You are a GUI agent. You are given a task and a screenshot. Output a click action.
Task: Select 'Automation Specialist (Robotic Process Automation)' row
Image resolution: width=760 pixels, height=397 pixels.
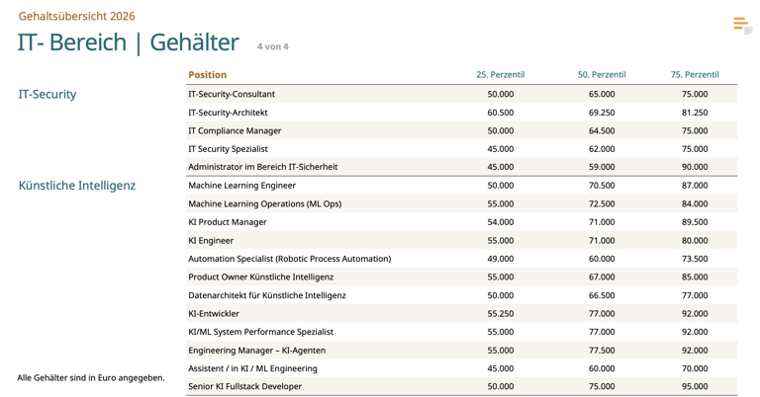click(289, 259)
